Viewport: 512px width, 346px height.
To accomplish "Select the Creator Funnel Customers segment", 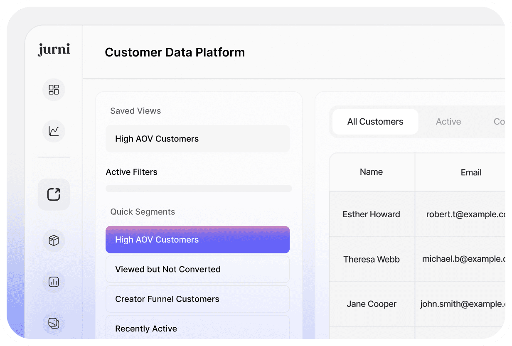I will [197, 299].
